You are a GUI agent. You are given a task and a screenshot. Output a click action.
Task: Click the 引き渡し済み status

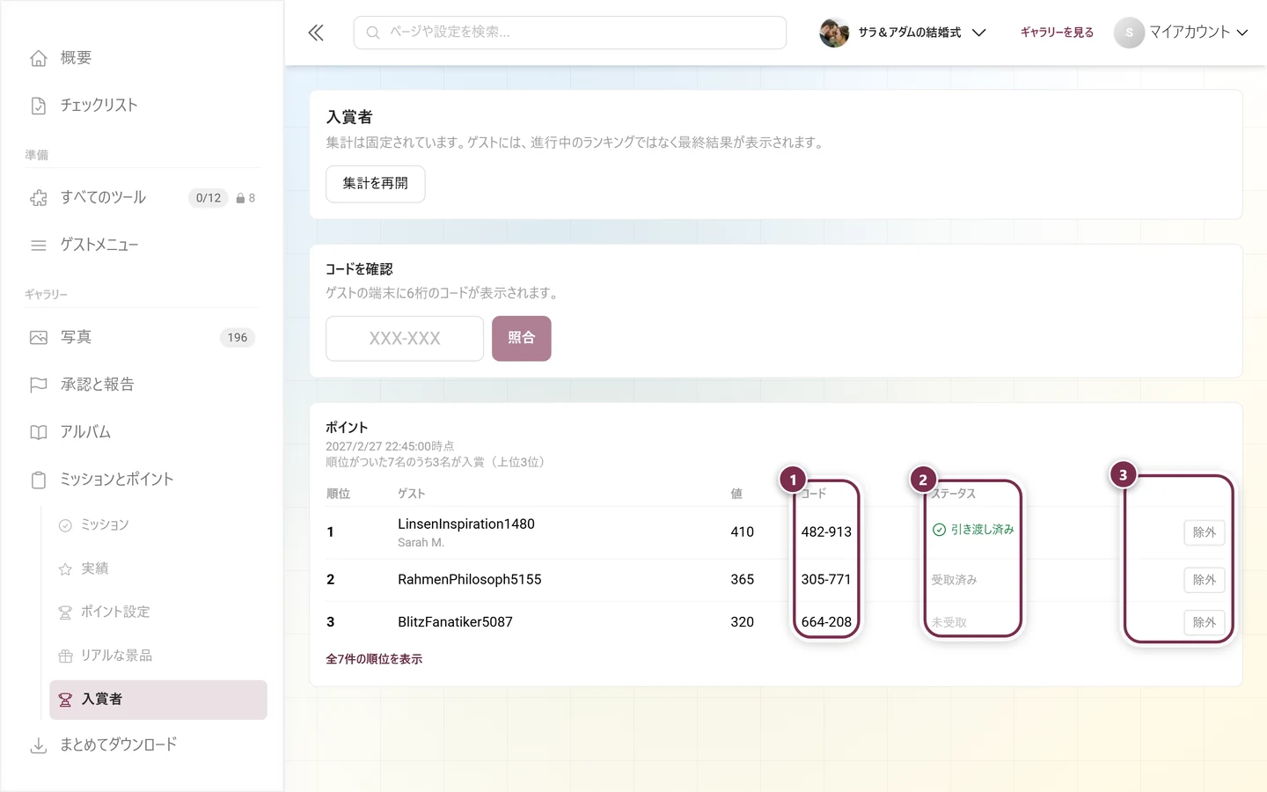point(973,530)
